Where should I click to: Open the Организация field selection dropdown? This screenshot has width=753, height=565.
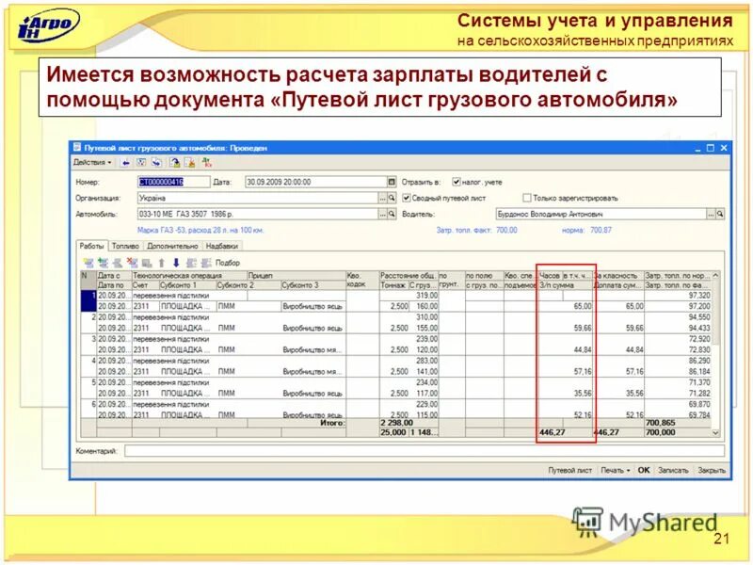point(383,195)
